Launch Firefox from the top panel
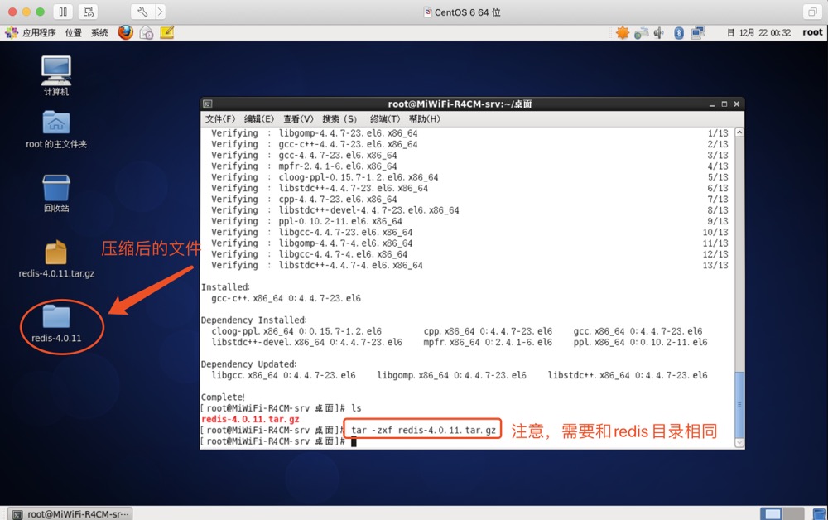Image resolution: width=828 pixels, height=520 pixels. click(x=125, y=32)
